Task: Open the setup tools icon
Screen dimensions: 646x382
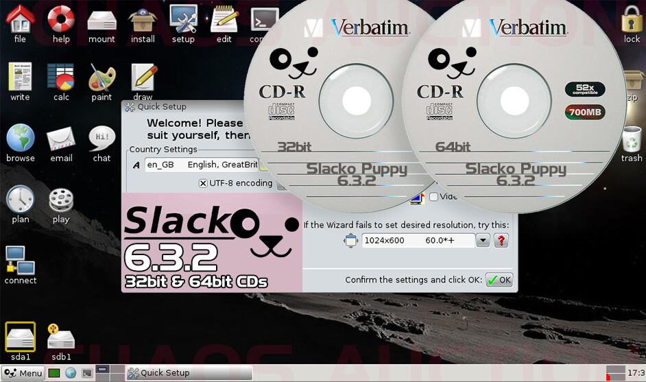Action: (183, 19)
